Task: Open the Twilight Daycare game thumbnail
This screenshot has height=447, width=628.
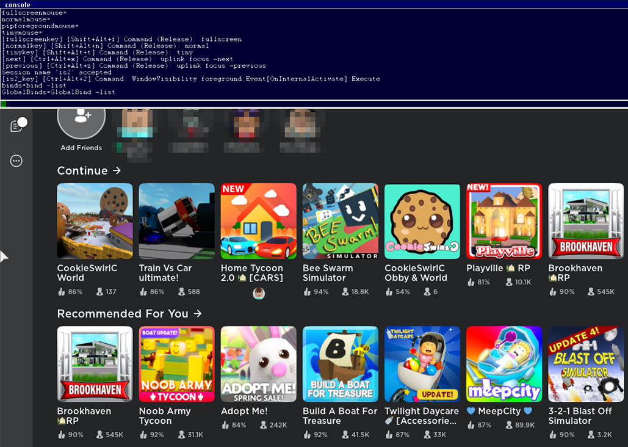Action: tap(422, 364)
